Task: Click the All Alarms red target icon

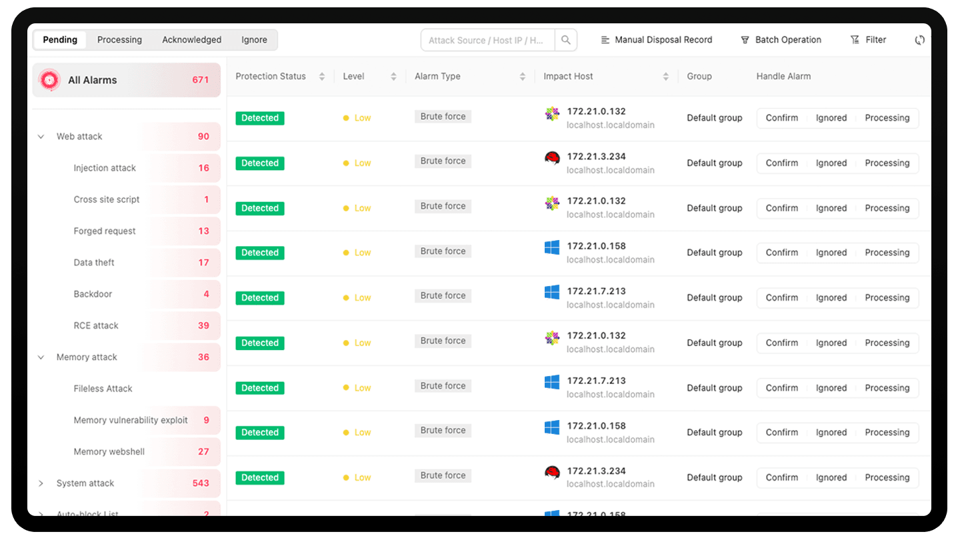Action: (49, 80)
